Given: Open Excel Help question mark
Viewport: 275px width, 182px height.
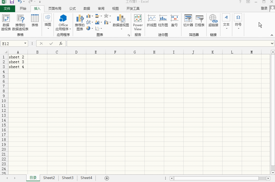Looking at the screenshot, I should point(240,2).
